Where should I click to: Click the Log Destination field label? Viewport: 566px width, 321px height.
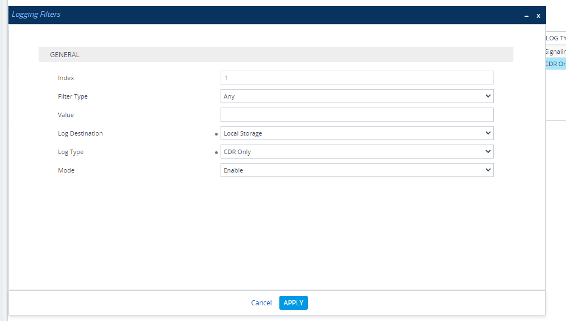pos(80,133)
